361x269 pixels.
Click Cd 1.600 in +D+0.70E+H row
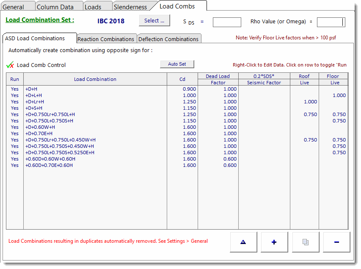tap(190, 133)
